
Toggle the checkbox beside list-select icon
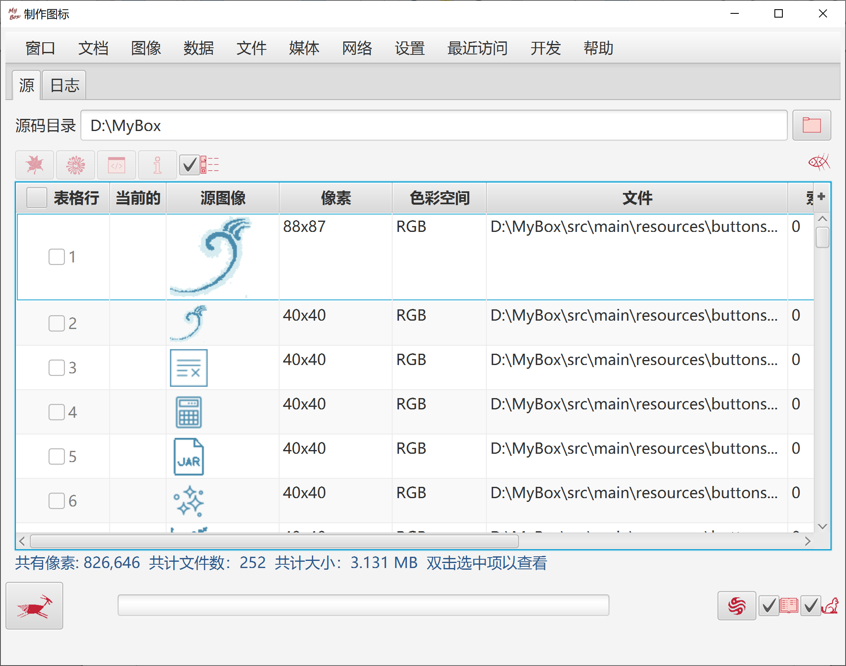[190, 165]
